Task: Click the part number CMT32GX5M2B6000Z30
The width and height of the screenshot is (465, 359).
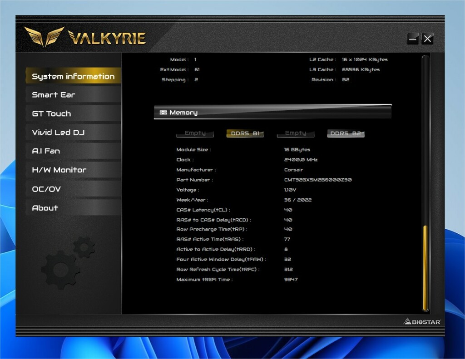Action: point(317,180)
